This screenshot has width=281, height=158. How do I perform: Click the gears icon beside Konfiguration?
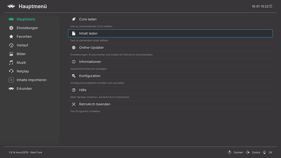point(74,76)
